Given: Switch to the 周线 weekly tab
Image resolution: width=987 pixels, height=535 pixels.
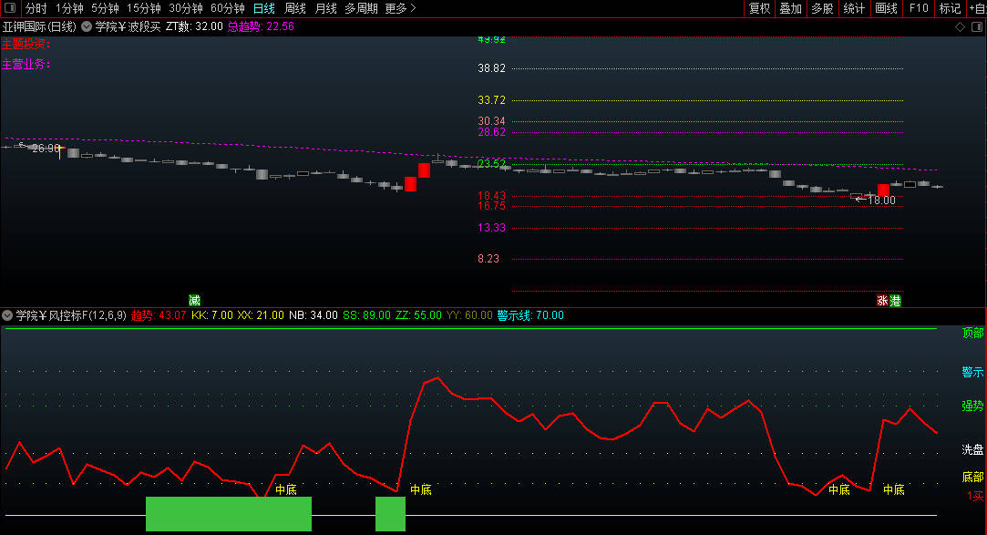Looking at the screenshot, I should pos(295,8).
